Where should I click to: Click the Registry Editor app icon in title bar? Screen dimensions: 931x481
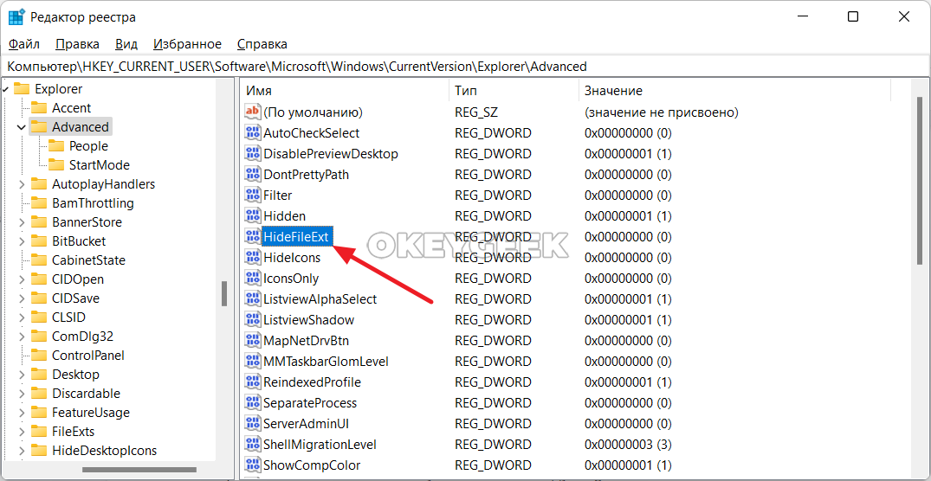click(x=16, y=17)
